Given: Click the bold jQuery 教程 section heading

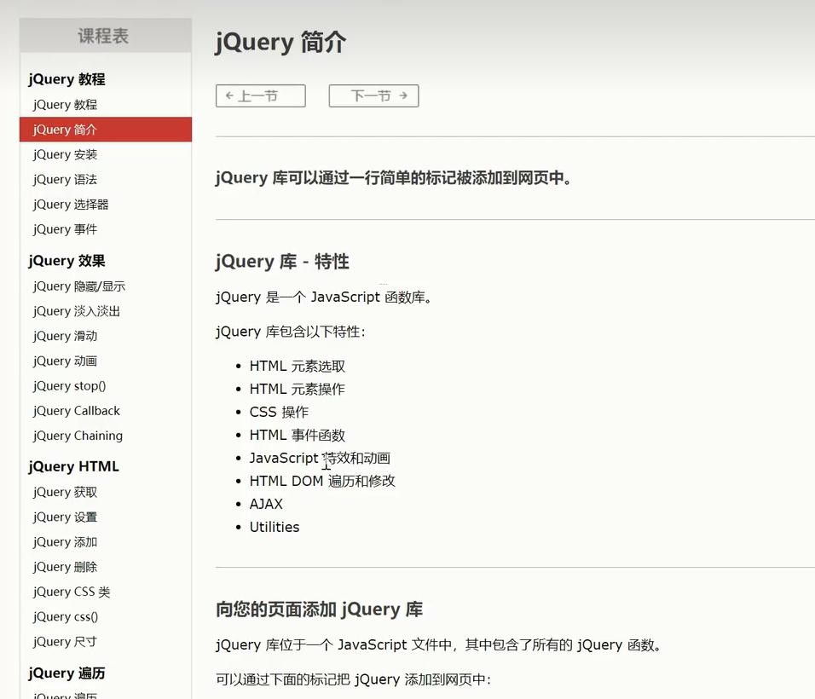Looking at the screenshot, I should pyautogui.click(x=67, y=79).
